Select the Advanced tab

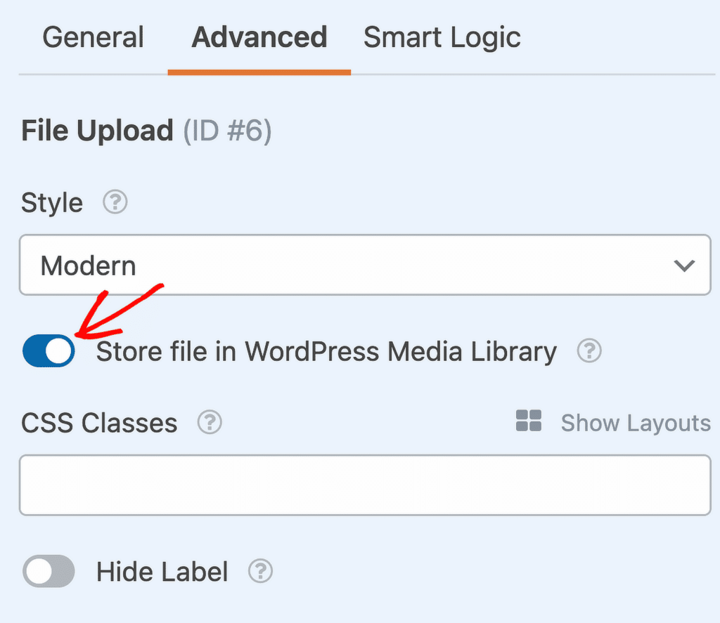click(259, 37)
